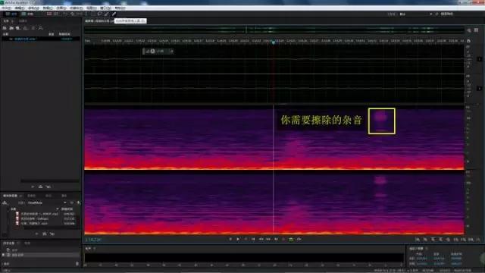
Task: Click the yellow-boxed noise blob in spectrogram
Action: click(381, 121)
